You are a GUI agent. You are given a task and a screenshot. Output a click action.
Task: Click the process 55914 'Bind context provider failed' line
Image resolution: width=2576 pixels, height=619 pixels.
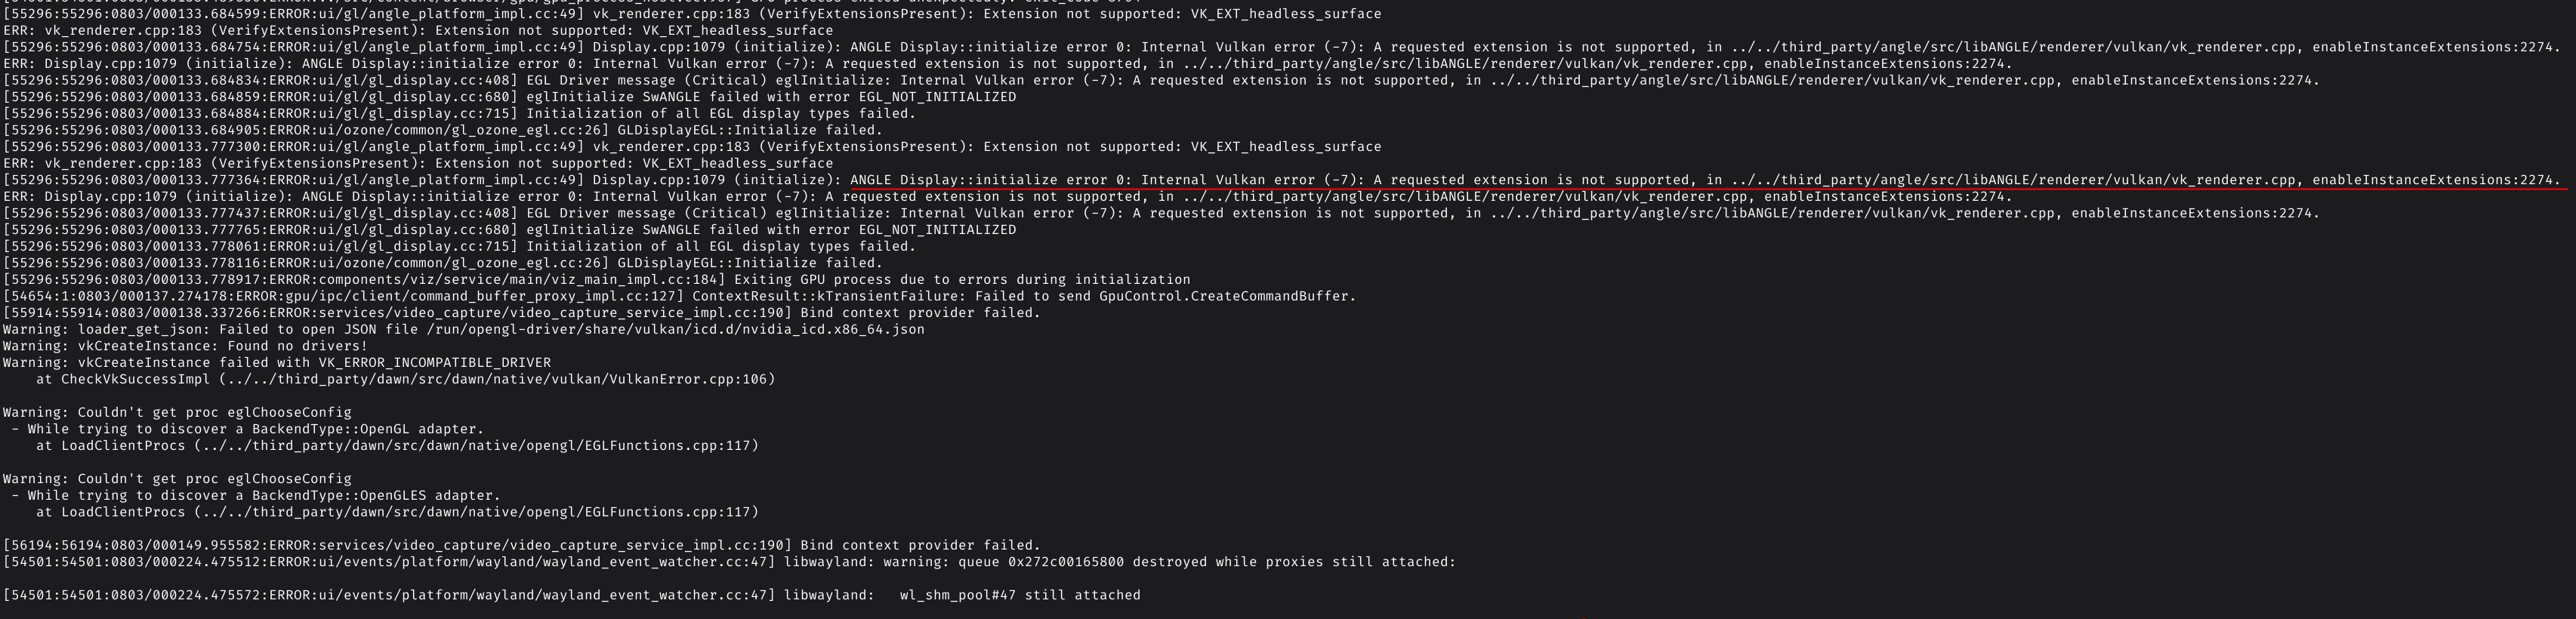[522, 313]
